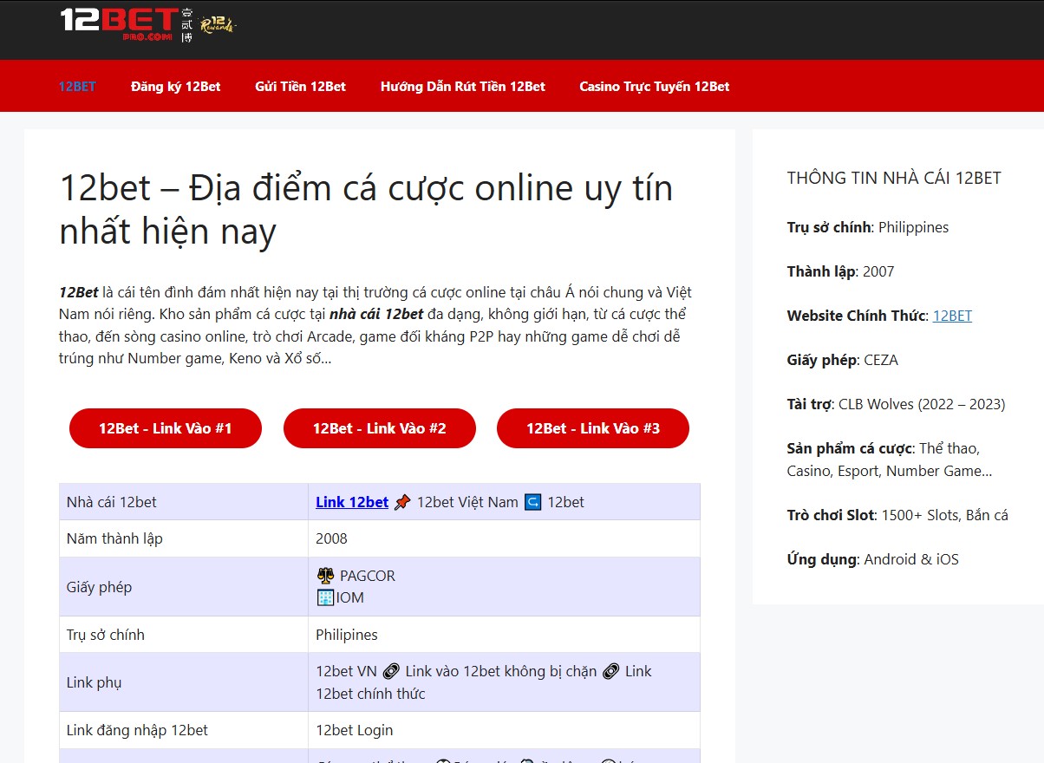1044x763 pixels.
Task: Click the 12BET link under Website Chính Thức
Action: (951, 315)
